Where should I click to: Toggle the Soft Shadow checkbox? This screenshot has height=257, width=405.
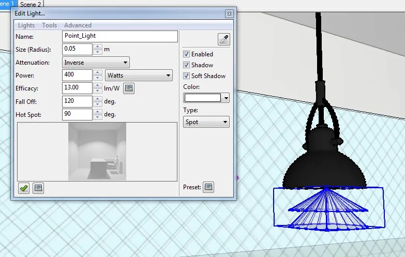tap(186, 75)
